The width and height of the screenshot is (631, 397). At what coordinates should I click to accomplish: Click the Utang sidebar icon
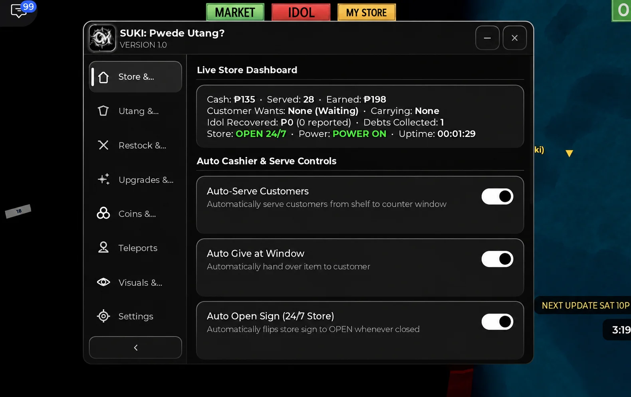(x=103, y=111)
